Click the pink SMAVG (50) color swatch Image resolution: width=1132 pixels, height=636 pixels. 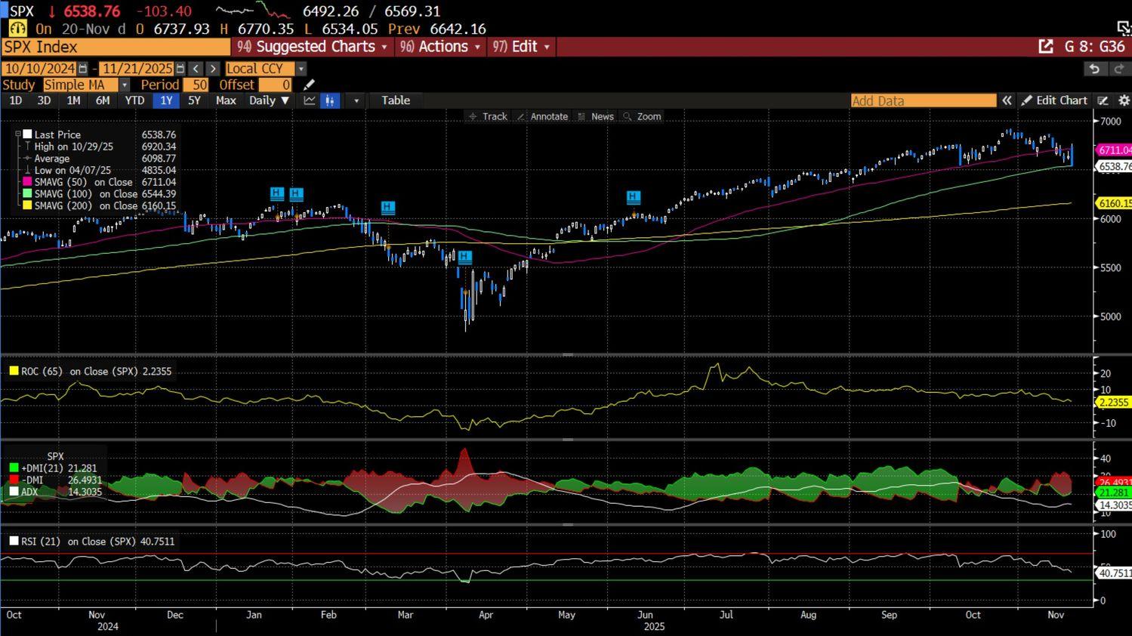coord(28,182)
